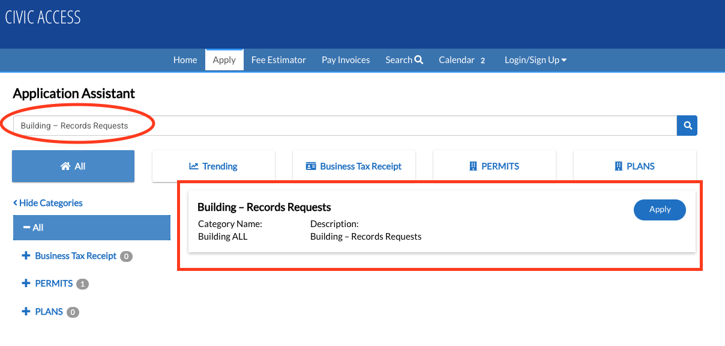Open the Trending chart tab
Image resolution: width=725 pixels, height=346 pixels.
coord(214,166)
